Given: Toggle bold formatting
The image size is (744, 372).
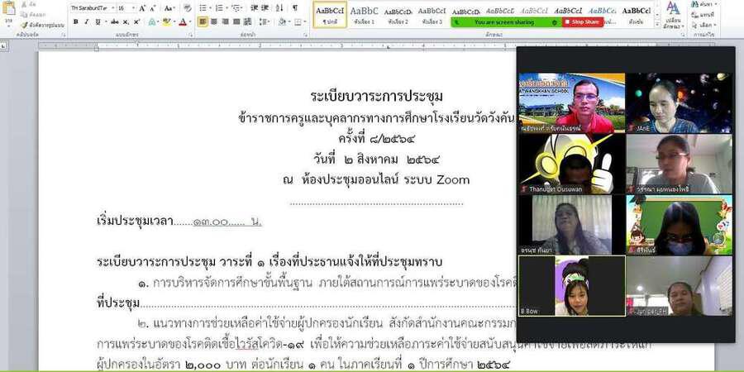Looking at the screenshot, I should tap(76, 22).
